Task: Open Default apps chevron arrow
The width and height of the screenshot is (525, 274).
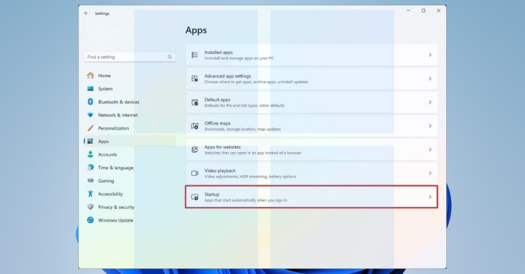Action: point(430,102)
